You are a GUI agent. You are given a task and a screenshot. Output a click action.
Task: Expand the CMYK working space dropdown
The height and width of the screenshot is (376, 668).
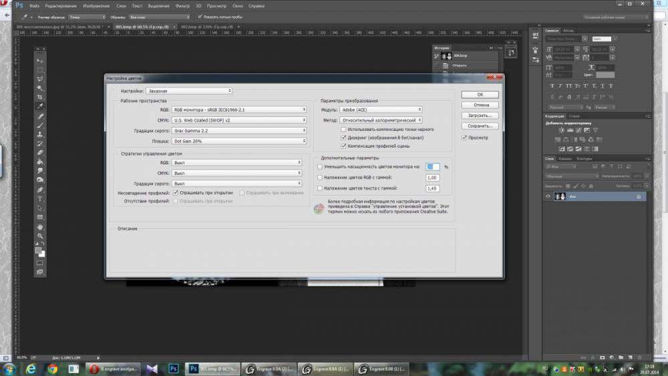pos(239,120)
